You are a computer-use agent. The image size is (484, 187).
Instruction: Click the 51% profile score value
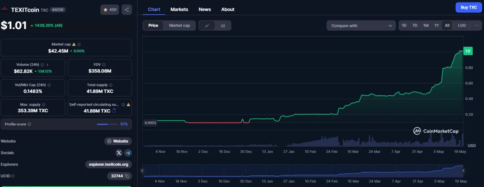point(124,124)
